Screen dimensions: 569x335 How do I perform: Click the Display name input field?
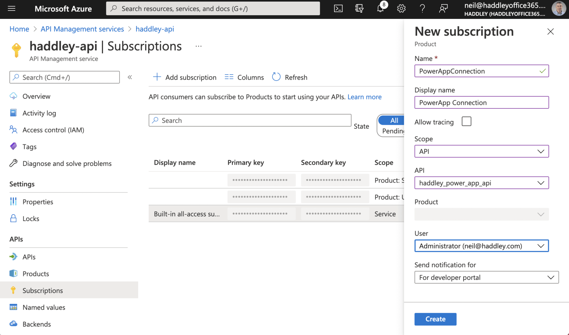(x=481, y=102)
